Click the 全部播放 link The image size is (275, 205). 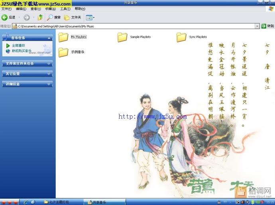click(x=18, y=45)
